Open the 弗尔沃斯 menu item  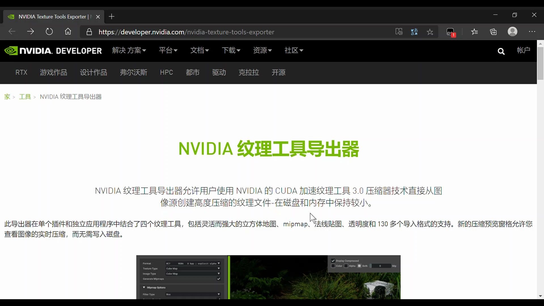point(133,73)
